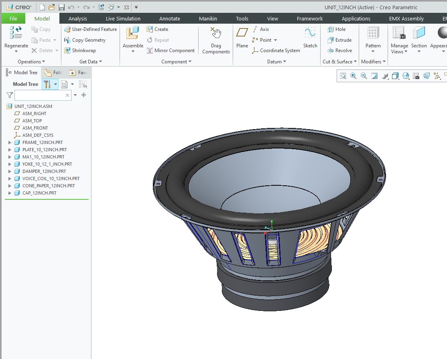This screenshot has height=359, width=447.
Task: Click the Zoom Out magnifier
Action: click(364, 76)
